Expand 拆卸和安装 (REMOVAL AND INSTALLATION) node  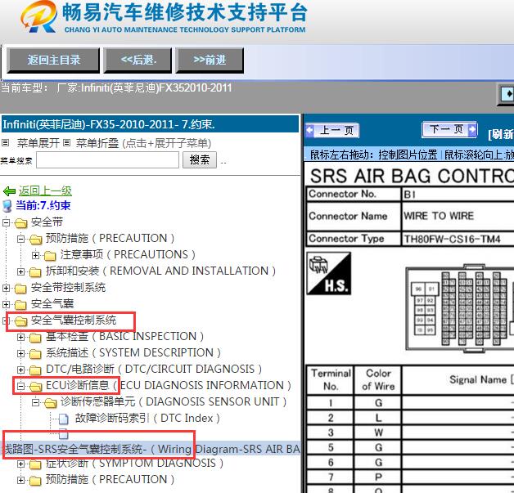point(20,271)
